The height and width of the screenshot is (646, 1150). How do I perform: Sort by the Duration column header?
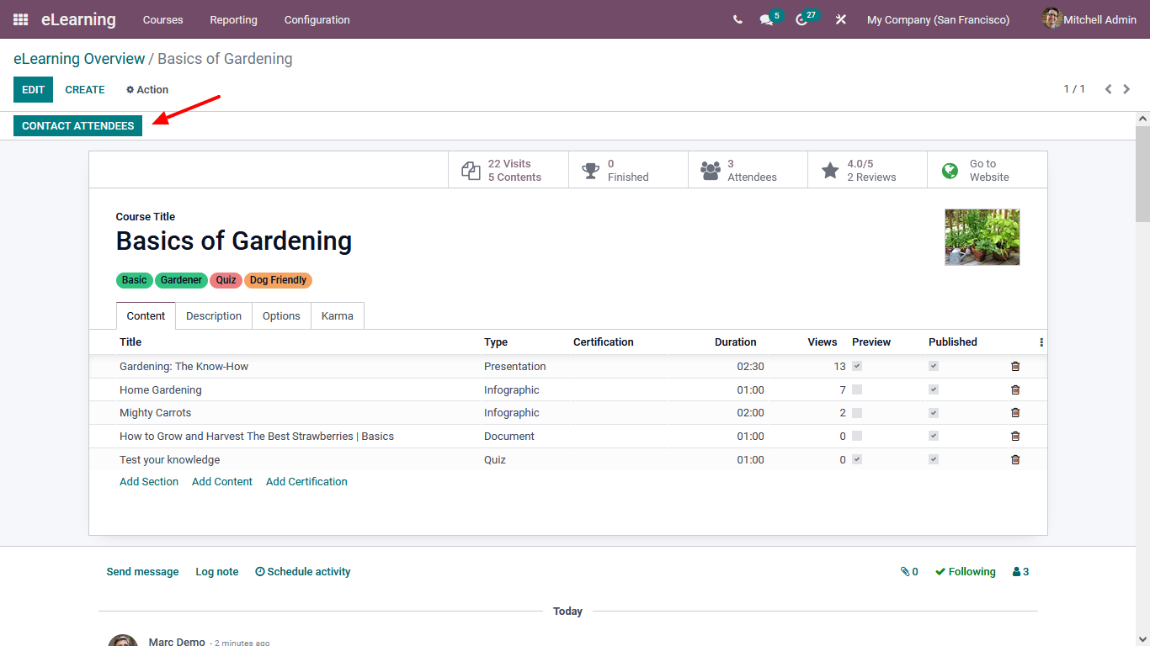(735, 342)
